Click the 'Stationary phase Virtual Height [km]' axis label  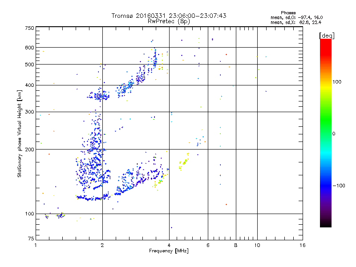tap(20, 133)
